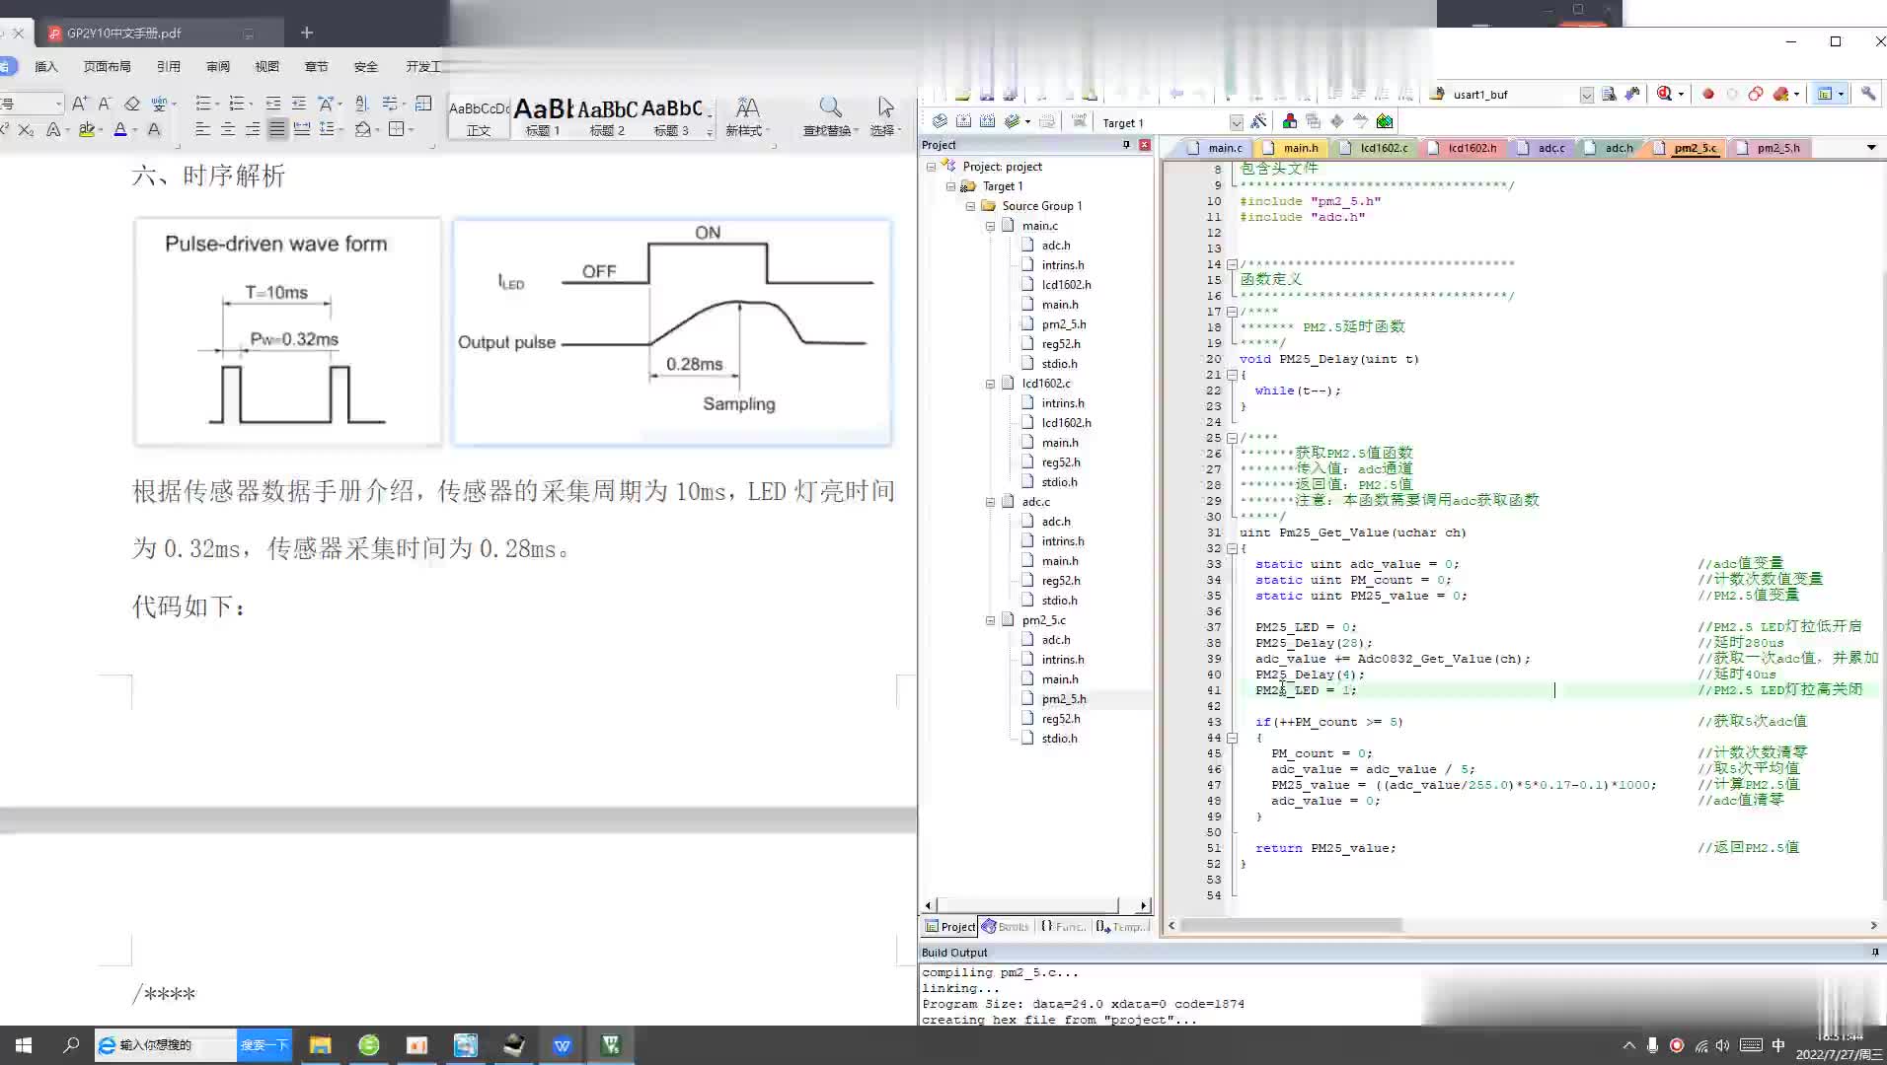This screenshot has height=1065, width=1887.
Task: Collapse main.c tree node
Action: point(990,226)
